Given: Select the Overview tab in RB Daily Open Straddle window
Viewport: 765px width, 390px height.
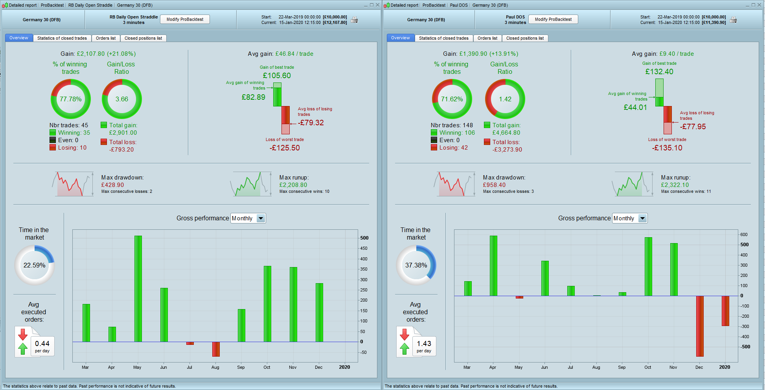Looking at the screenshot, I should 19,38.
